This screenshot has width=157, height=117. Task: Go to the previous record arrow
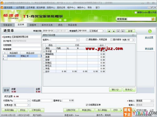point(114,31)
